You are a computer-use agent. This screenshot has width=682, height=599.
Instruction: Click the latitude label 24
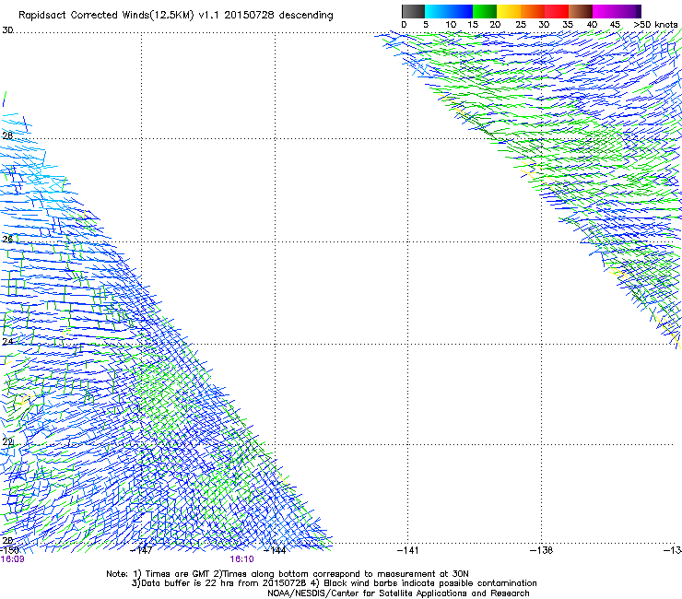point(7,342)
